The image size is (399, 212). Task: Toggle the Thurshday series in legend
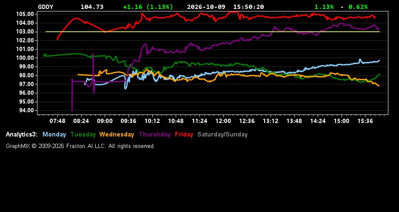pyautogui.click(x=155, y=134)
